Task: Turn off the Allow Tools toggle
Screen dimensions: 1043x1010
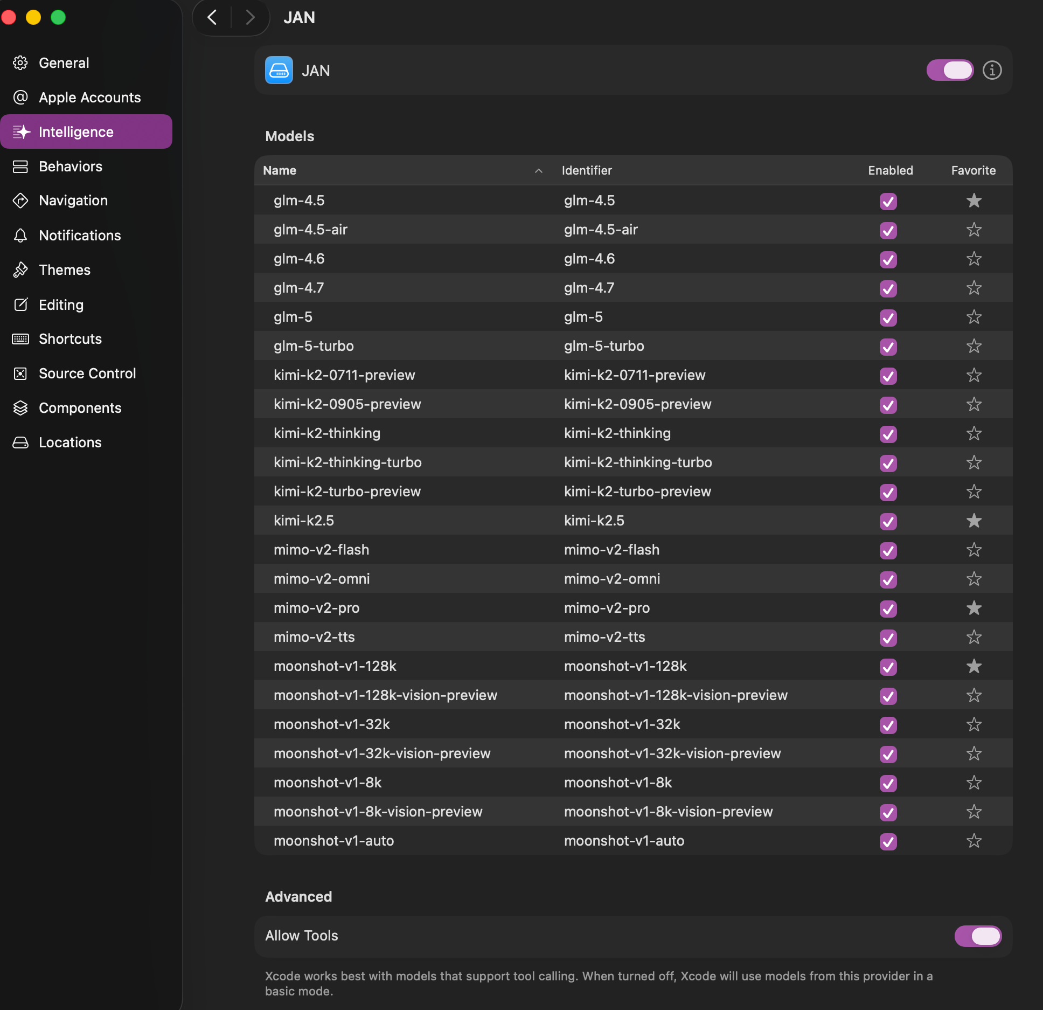Action: (978, 936)
